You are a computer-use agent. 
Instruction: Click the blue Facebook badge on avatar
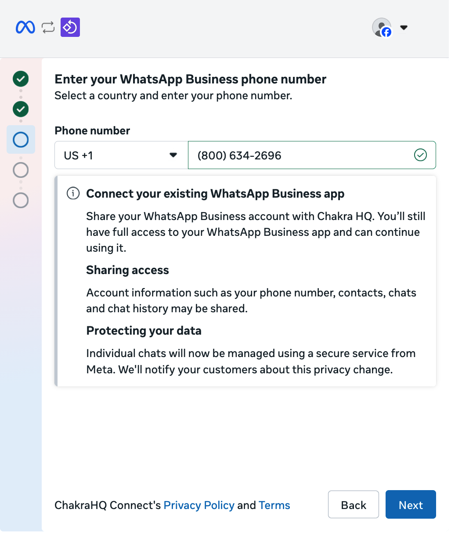(386, 32)
